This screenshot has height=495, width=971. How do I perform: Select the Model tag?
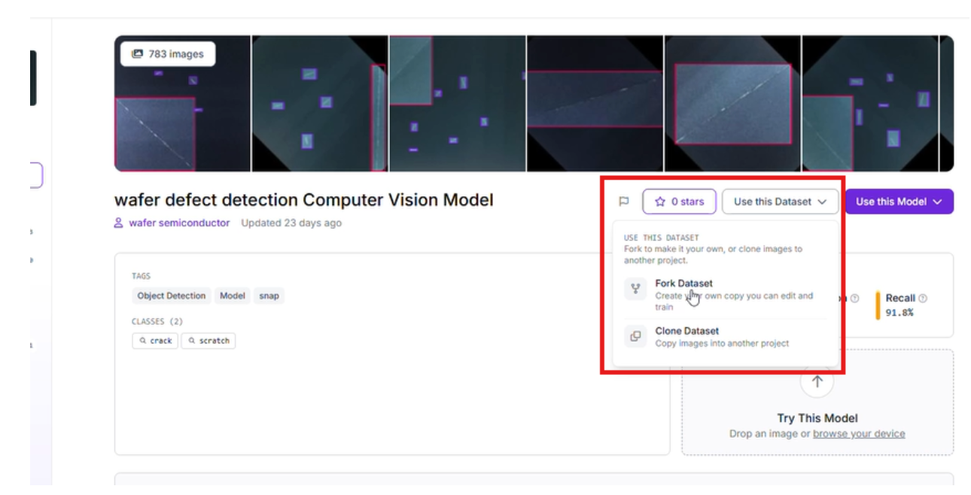coord(232,296)
